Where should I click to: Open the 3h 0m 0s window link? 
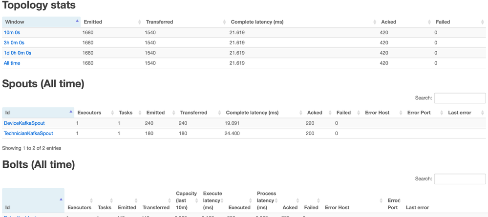click(14, 43)
